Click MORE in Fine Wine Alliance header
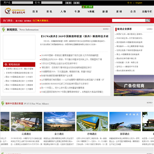This screenshot has width=154, height=154. [x=150, y=103]
